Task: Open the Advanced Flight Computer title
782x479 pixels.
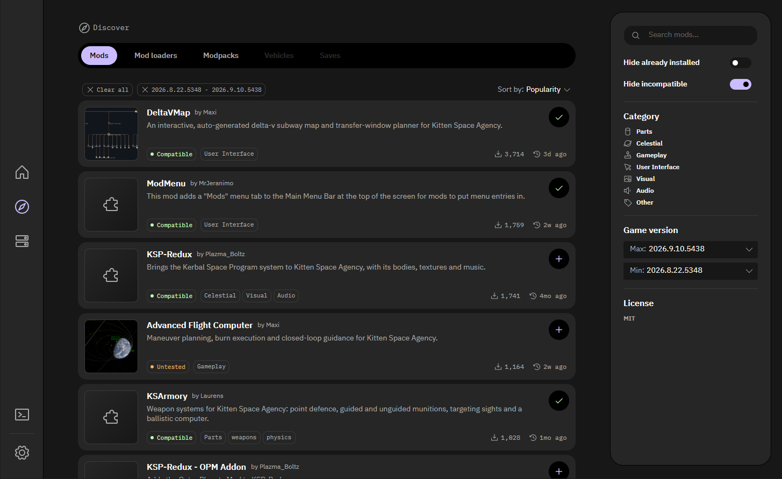Action: (199, 325)
